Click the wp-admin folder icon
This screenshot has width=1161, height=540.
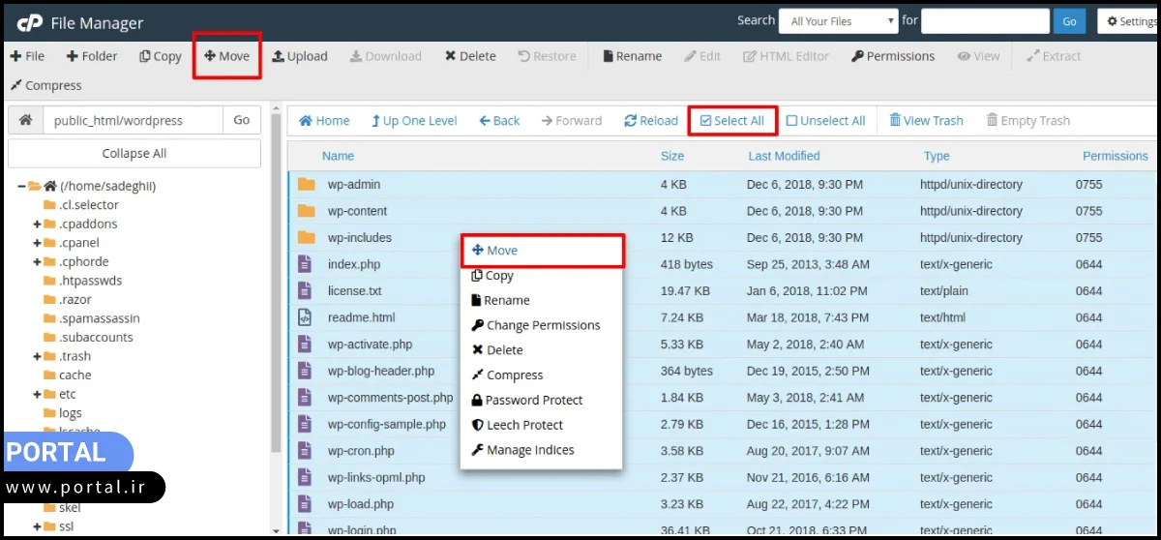(306, 185)
